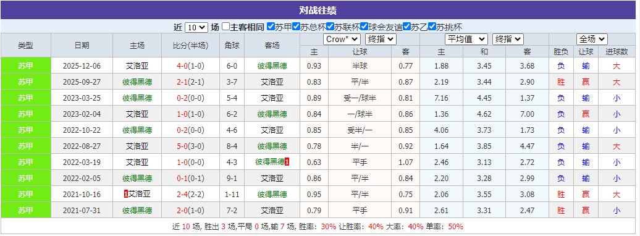Click result 胜 in 2025-09-27 row
Image resolution: width=640 pixels, height=236 pixels.
pyautogui.click(x=561, y=82)
